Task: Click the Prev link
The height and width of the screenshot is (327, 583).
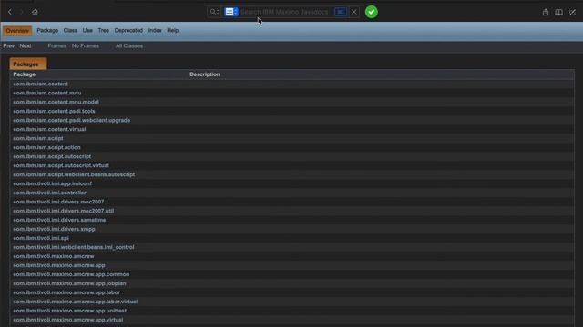Action: (8, 46)
